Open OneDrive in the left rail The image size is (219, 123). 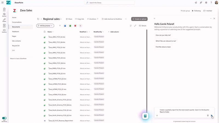coord(4,31)
